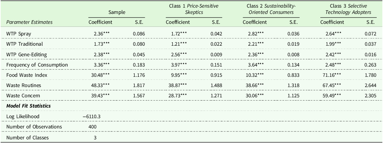The width and height of the screenshot is (383, 143).
Task: Click the Class 2 Sustainability-Oriented Consumers header
Action: pyautogui.click(x=271, y=9)
